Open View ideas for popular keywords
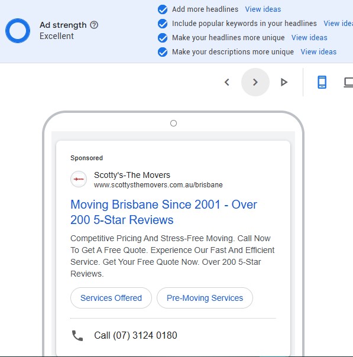Image resolution: width=353 pixels, height=357 pixels. [338, 24]
